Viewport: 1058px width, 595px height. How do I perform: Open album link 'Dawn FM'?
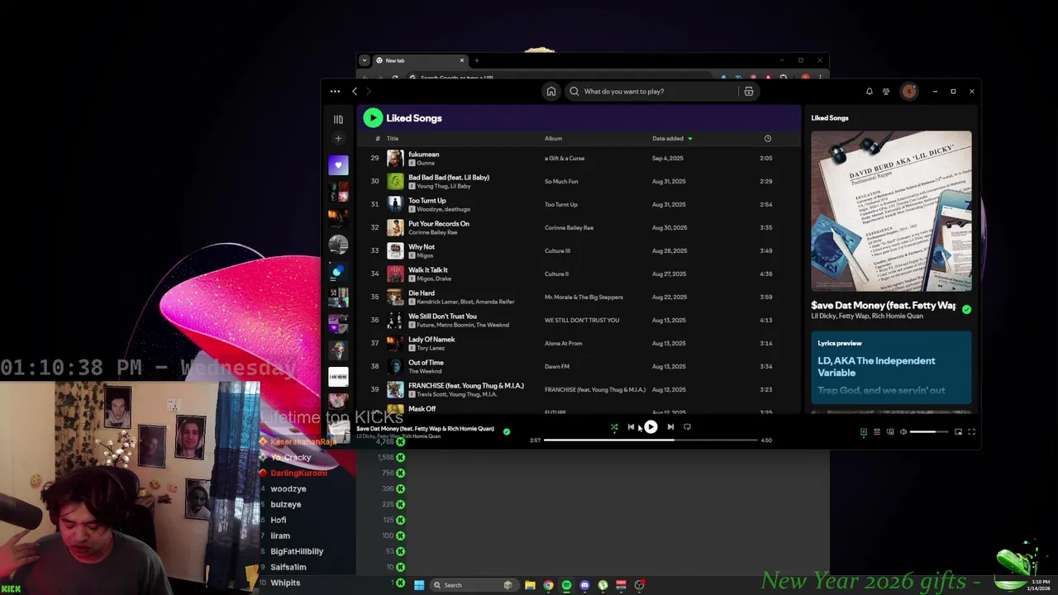click(x=557, y=367)
